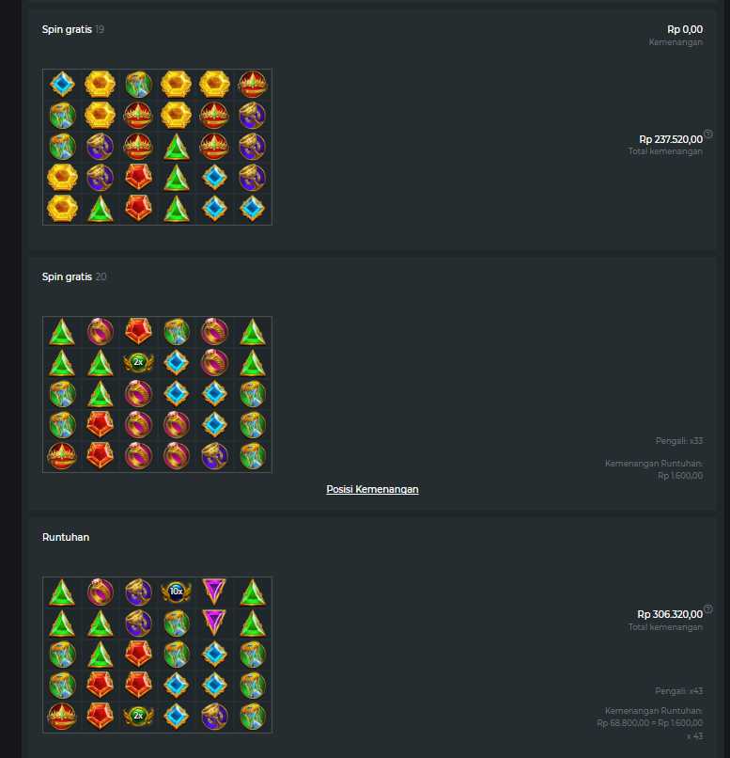Click the magenta ring symbol in Runtuhan grid
Screen dimensions: 730x758
pos(101,592)
